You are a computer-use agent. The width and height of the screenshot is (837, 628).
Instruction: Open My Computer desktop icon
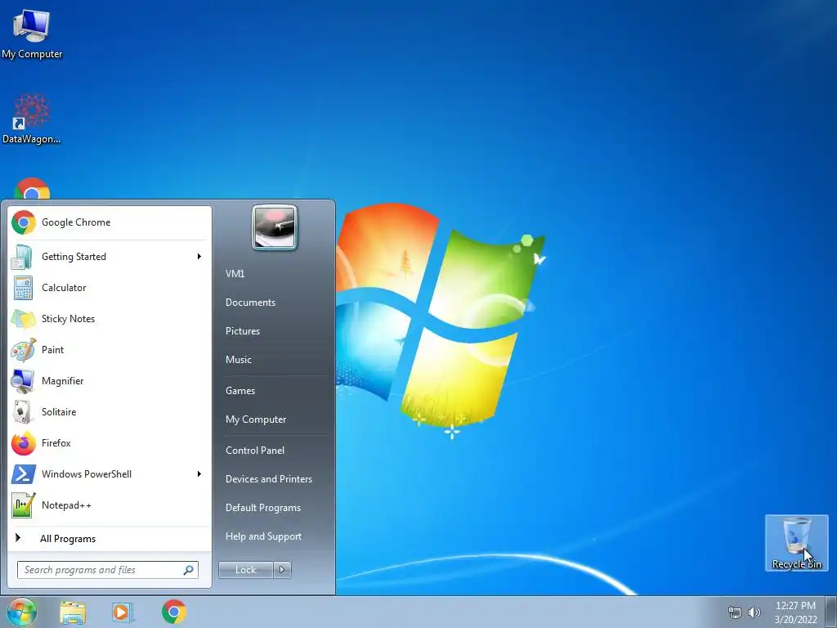(x=32, y=33)
